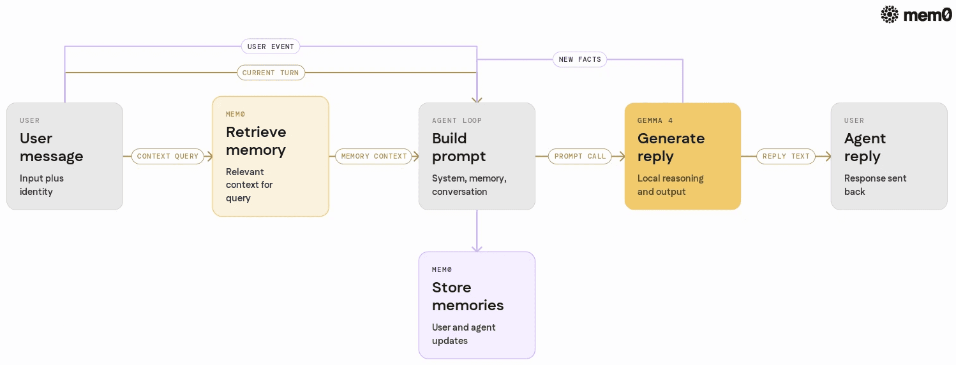Select the Store memories node
The width and height of the screenshot is (956, 365).
(477, 305)
